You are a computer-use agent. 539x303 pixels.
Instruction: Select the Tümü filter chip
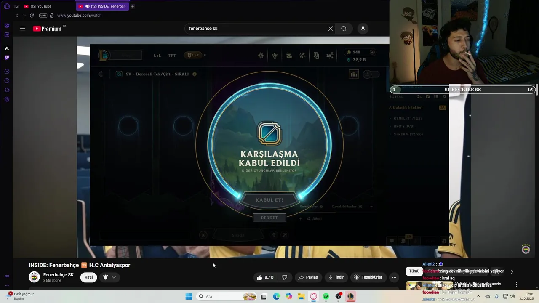[x=414, y=271]
